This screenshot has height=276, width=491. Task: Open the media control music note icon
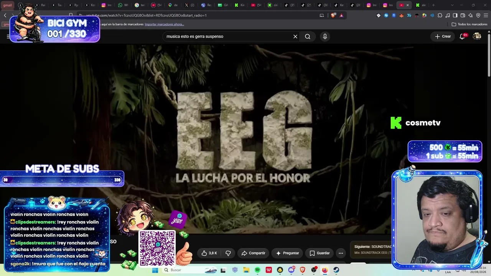(448, 15)
